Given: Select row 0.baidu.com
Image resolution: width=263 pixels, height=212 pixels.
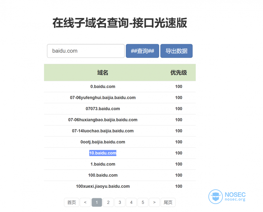Looking at the screenshot, I should (120, 87).
